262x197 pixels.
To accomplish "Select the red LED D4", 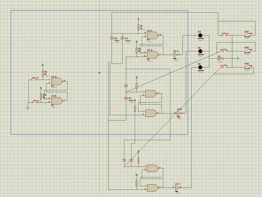I will [200, 35].
